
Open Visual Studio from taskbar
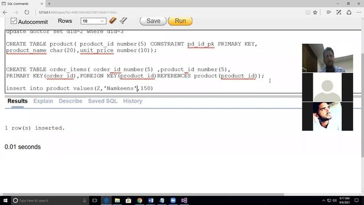point(184,200)
